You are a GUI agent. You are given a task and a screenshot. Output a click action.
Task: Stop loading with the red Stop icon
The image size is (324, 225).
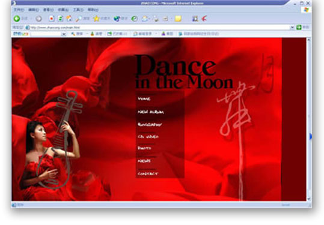(x=52, y=19)
